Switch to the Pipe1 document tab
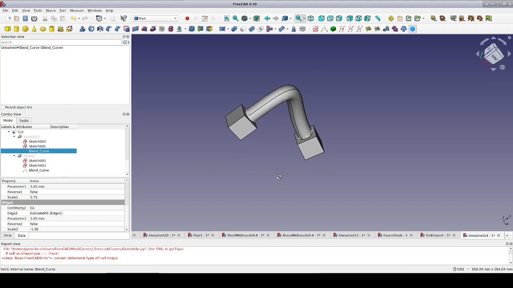Screen dimensions: 513x288 [201, 235]
